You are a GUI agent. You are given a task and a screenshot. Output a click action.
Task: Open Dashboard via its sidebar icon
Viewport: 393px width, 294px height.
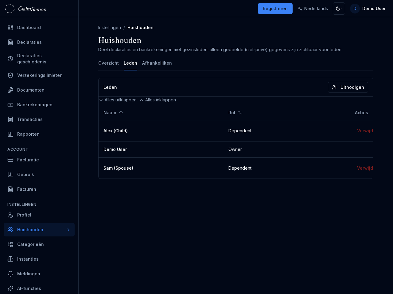tap(10, 28)
